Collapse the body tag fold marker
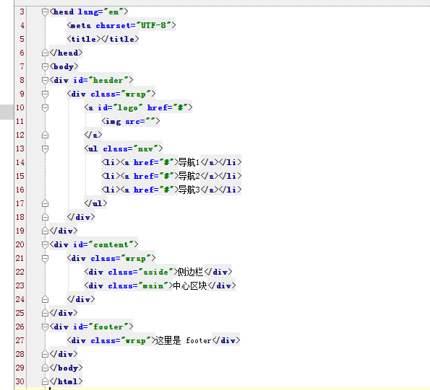This screenshot has width=430, height=390. pyautogui.click(x=46, y=66)
